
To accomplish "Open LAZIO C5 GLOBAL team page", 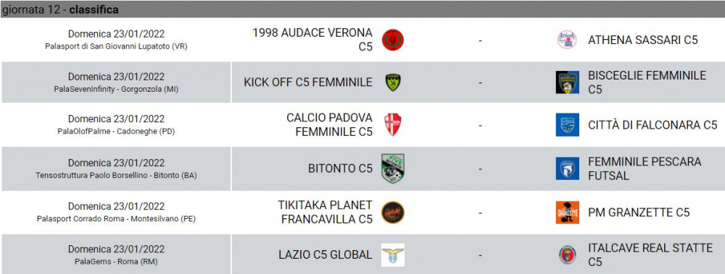I will point(325,254).
